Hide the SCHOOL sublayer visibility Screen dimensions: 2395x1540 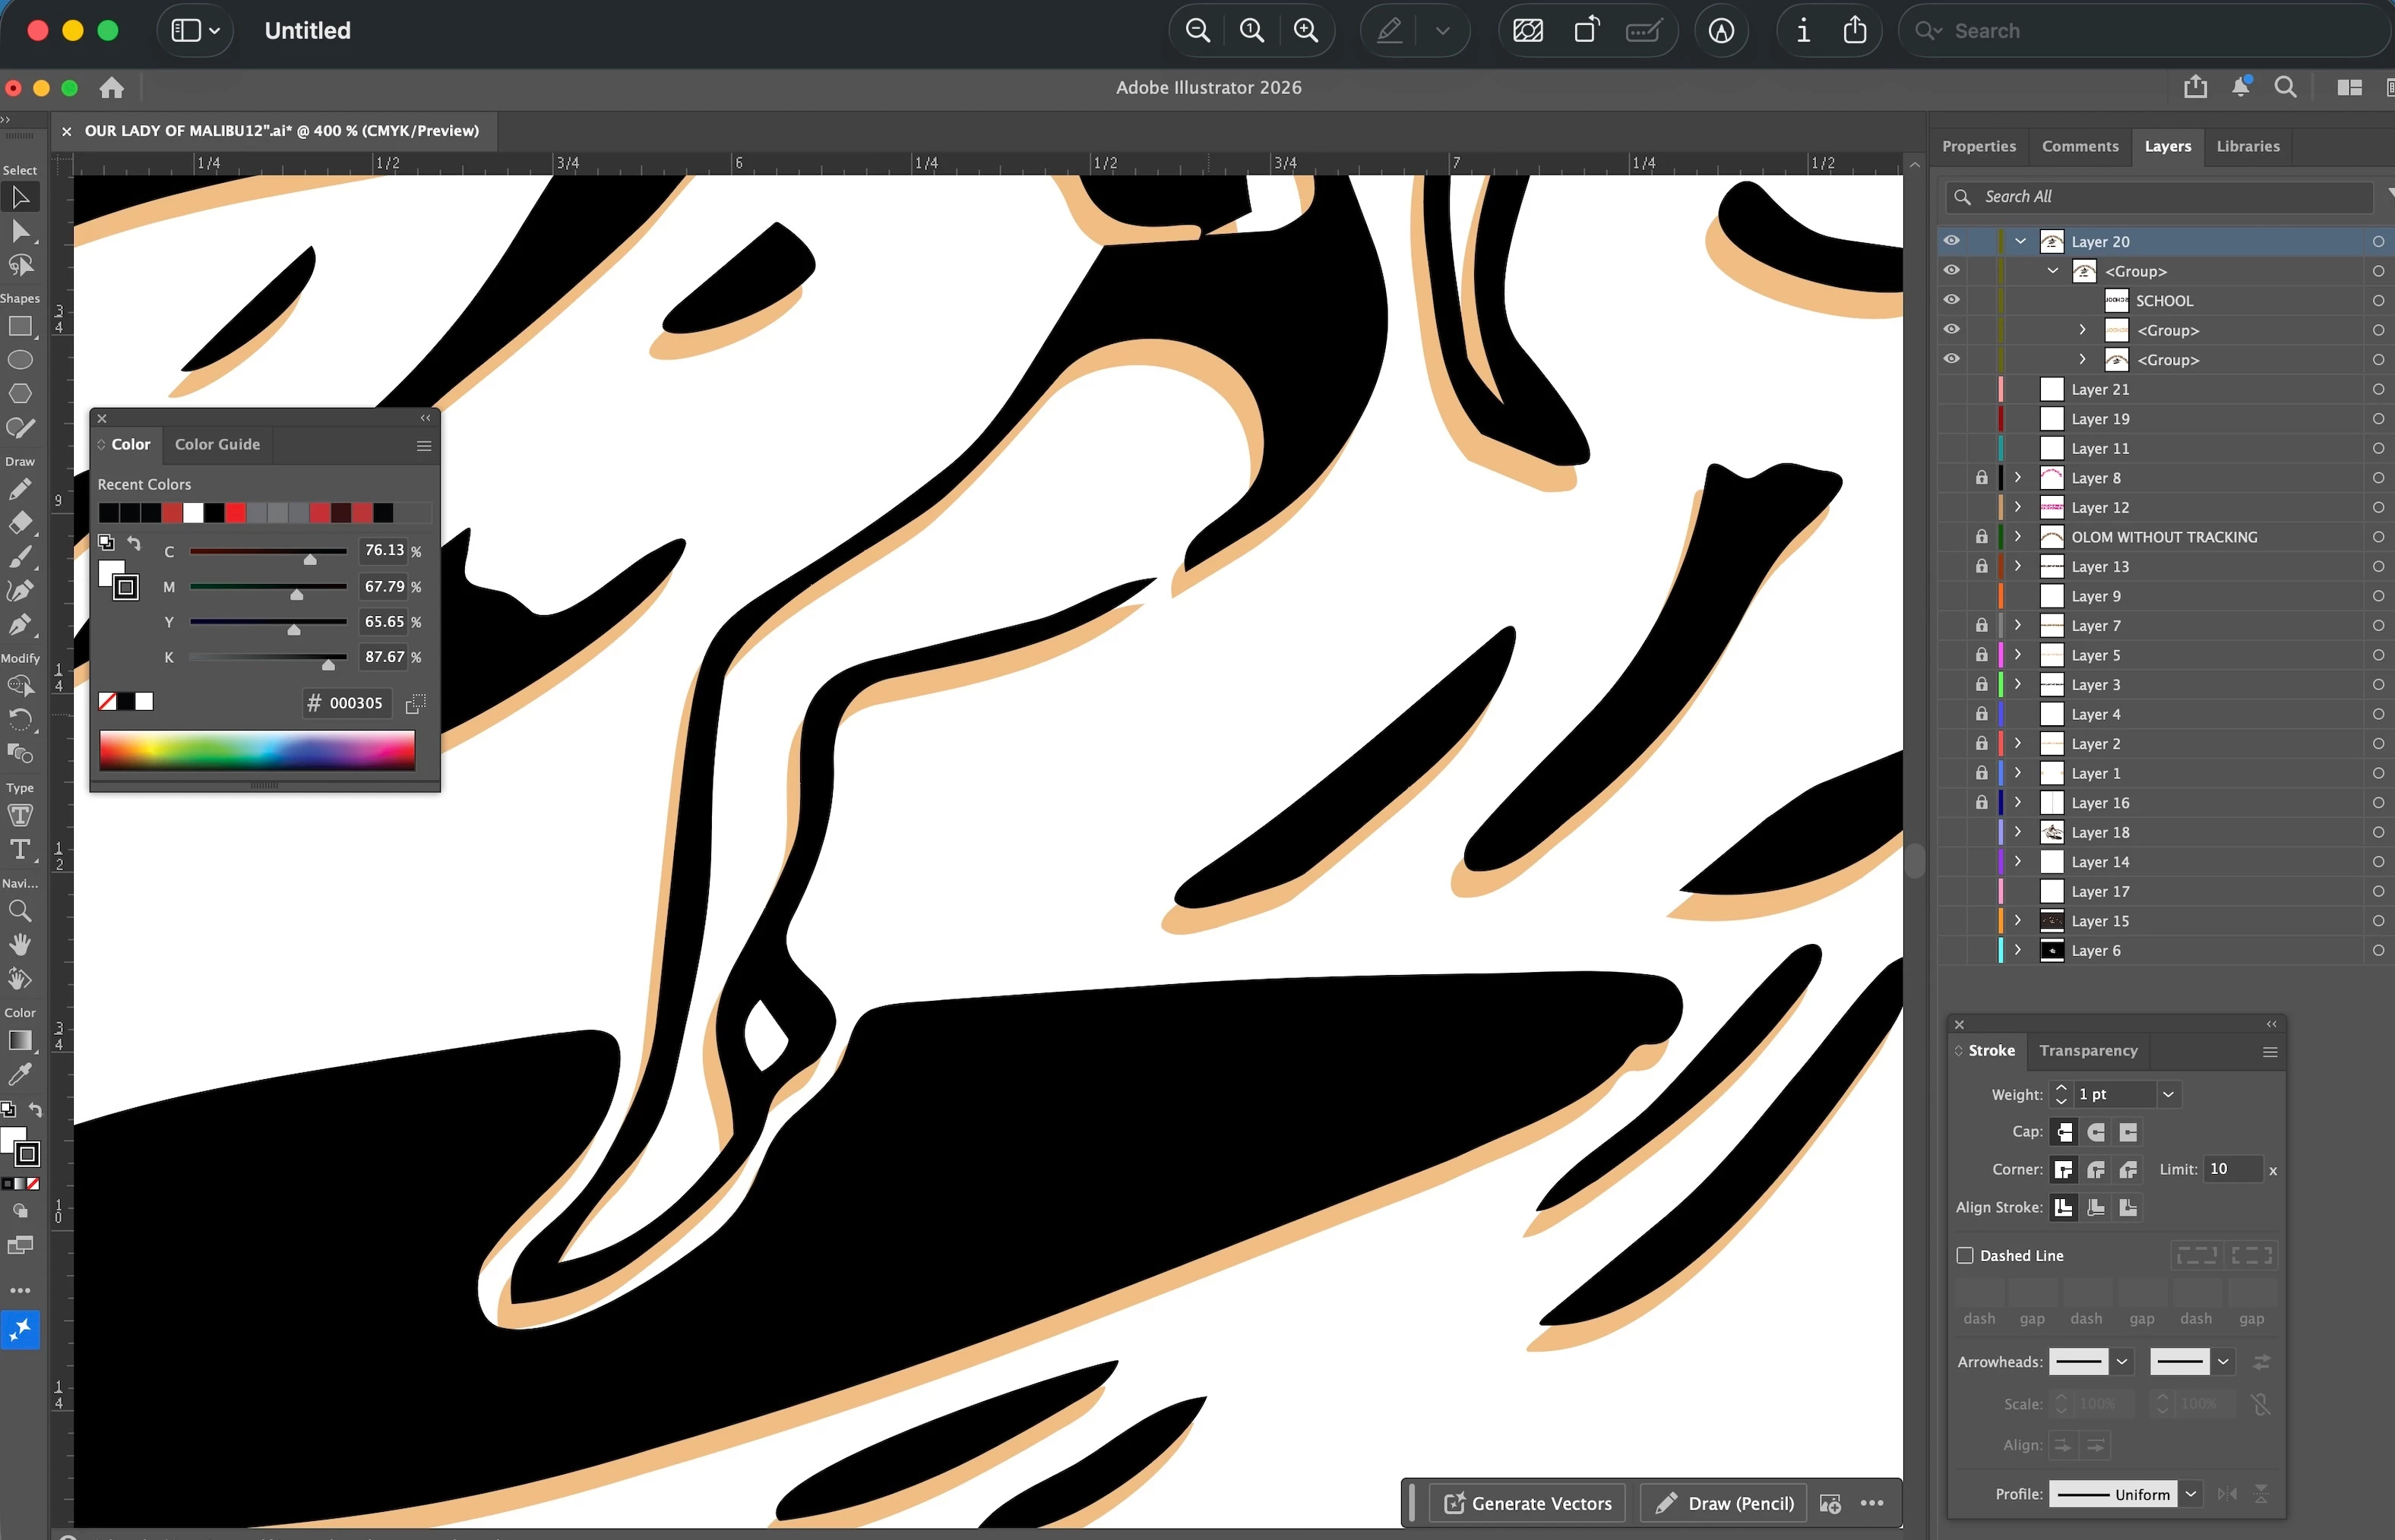(1950, 300)
